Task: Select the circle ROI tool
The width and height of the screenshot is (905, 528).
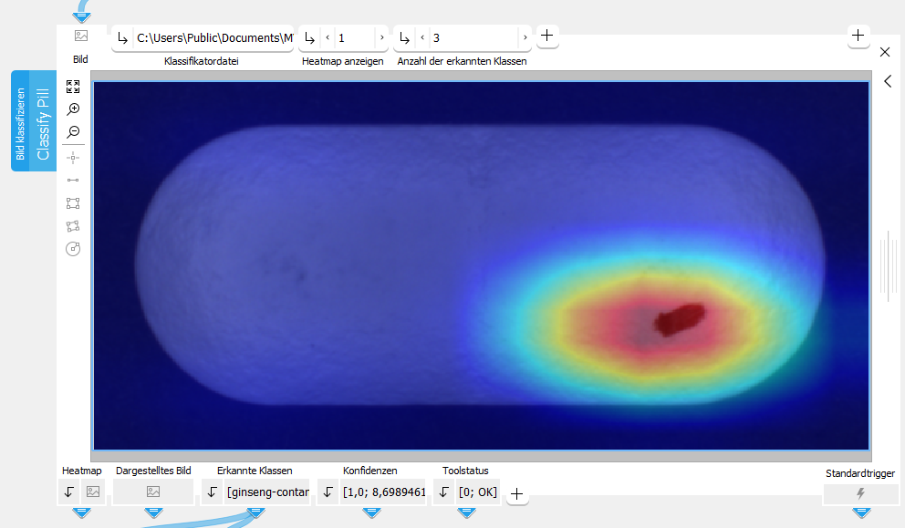Action: point(73,249)
